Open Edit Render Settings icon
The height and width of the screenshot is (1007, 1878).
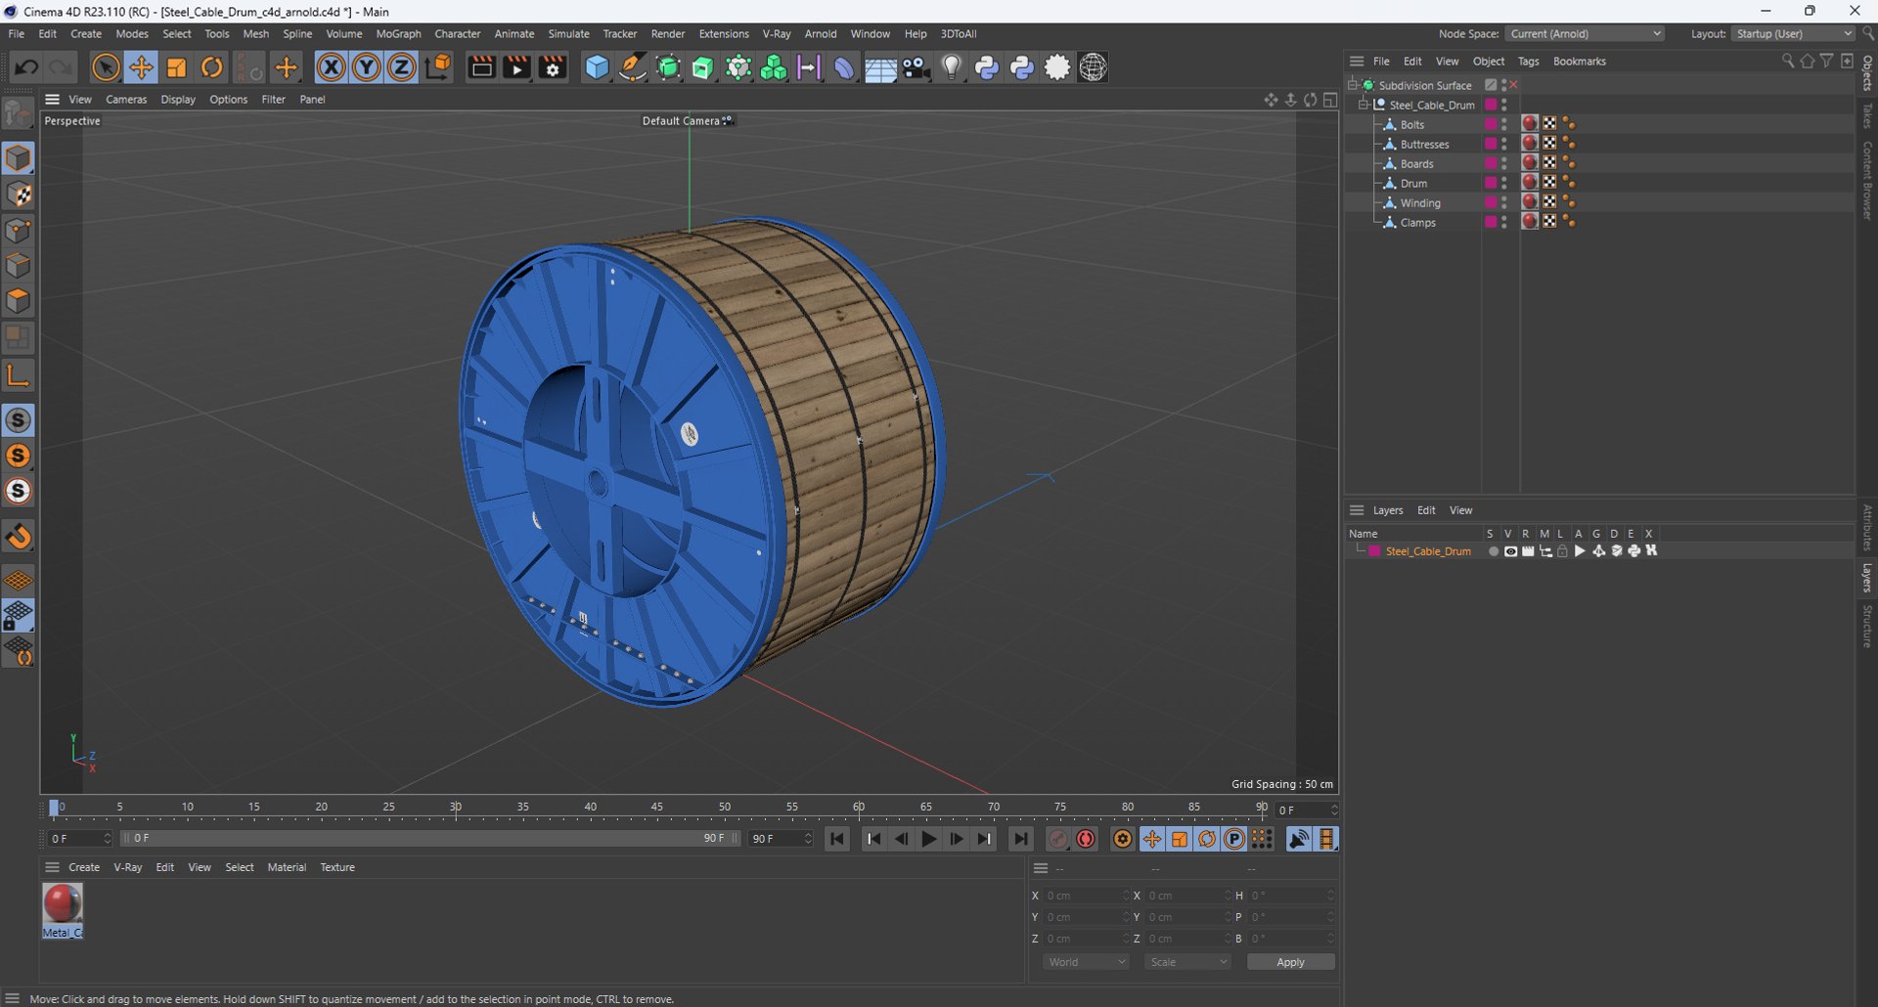click(x=553, y=67)
